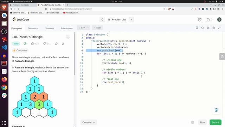Click the Pascal's triangle diagram
Screen dimensions: 225x127
point(34,97)
